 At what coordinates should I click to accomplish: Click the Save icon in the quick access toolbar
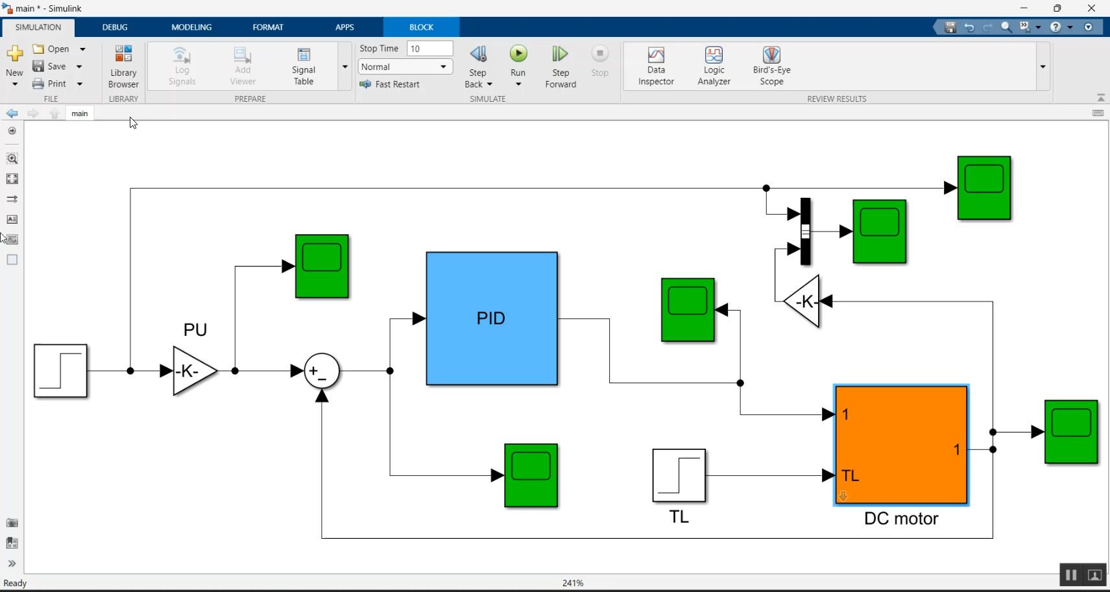(950, 27)
